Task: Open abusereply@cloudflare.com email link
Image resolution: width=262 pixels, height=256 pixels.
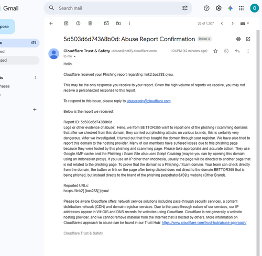Action: 148,101
